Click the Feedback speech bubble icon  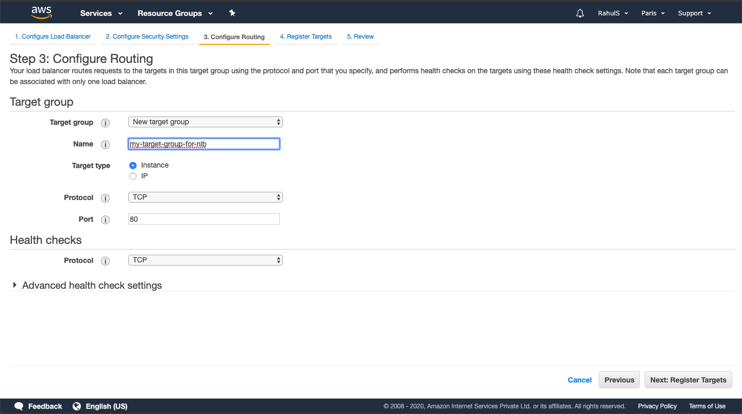pos(19,406)
